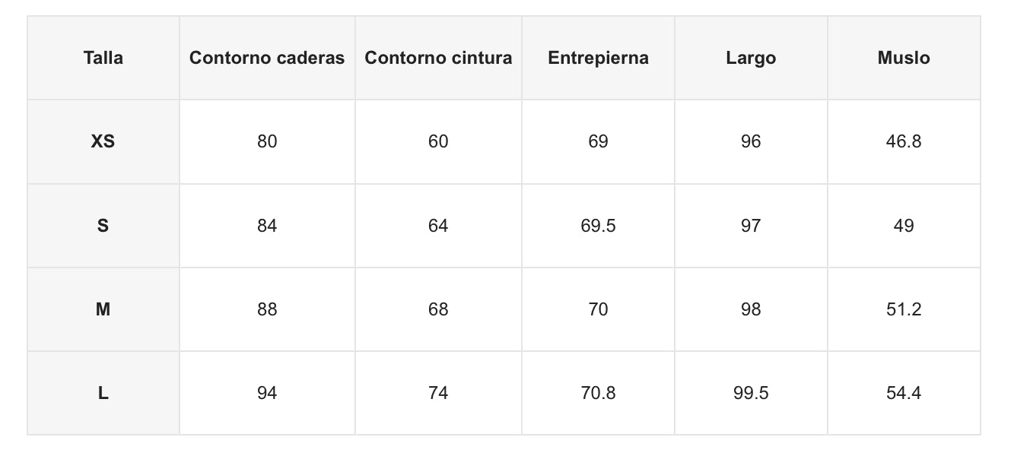Click the Contorno cintura column header
This screenshot has height=453, width=1014.
(x=438, y=58)
